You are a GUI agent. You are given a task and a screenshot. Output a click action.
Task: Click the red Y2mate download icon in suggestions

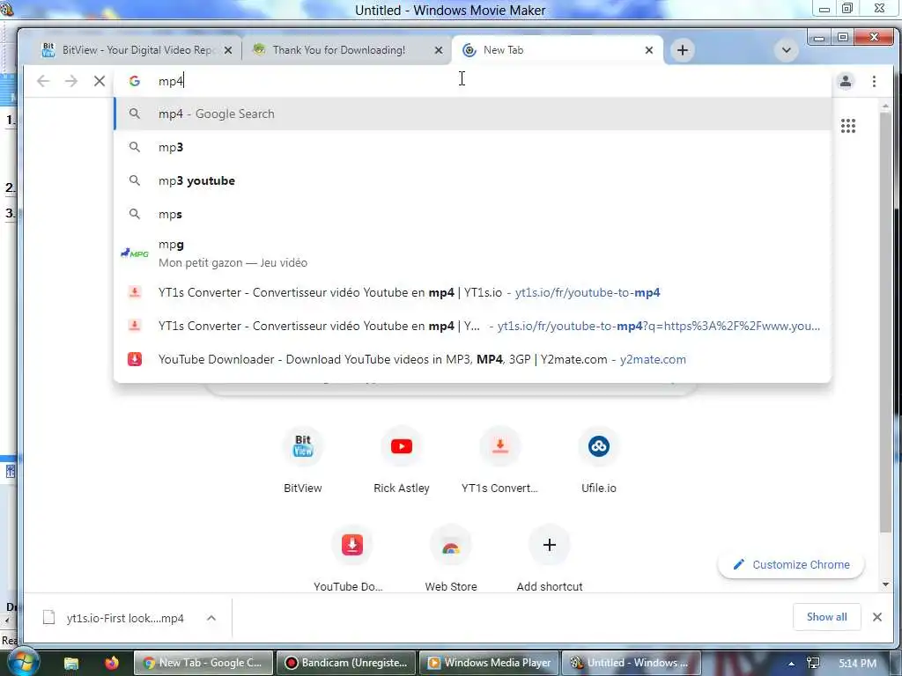(x=135, y=359)
